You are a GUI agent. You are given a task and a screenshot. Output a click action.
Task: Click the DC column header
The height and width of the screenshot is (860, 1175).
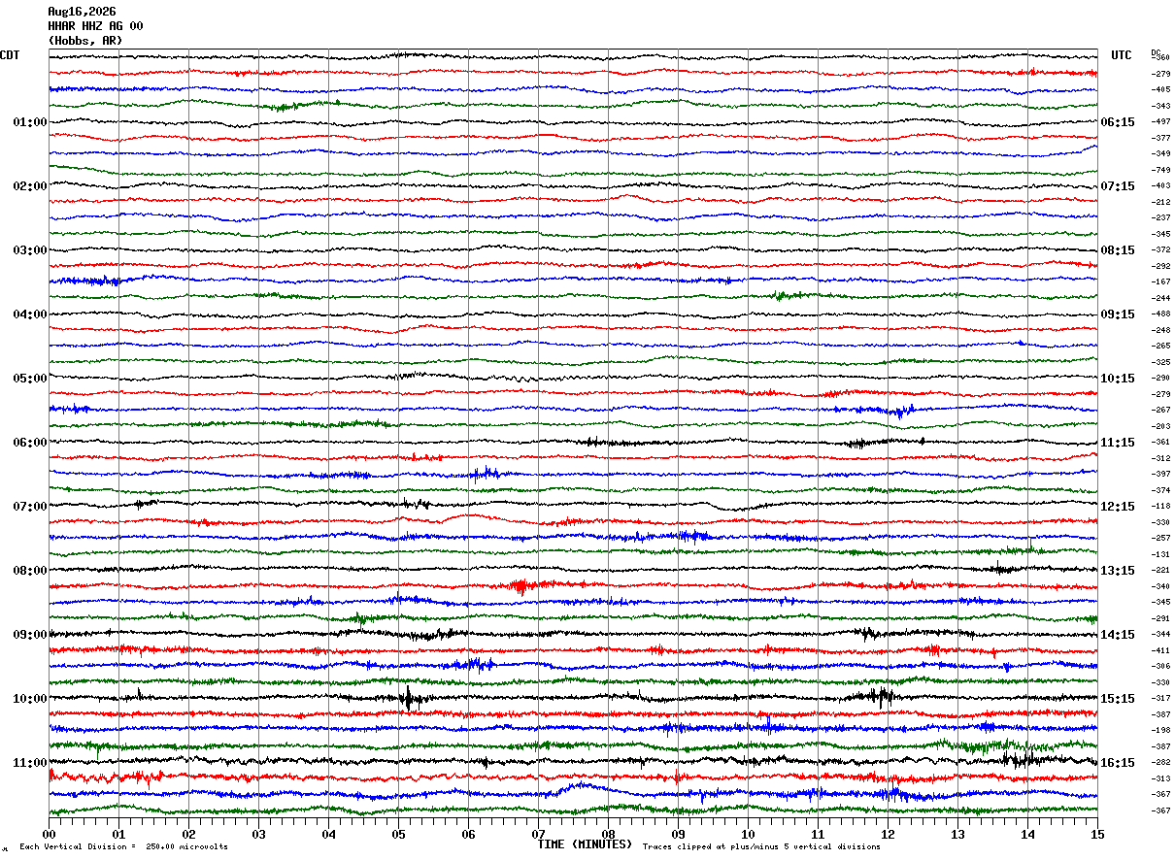click(x=1156, y=52)
